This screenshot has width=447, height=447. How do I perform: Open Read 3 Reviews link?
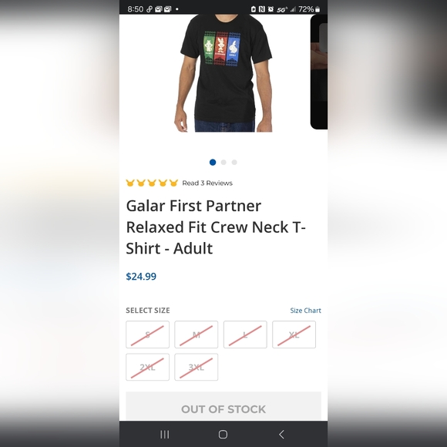point(207,183)
